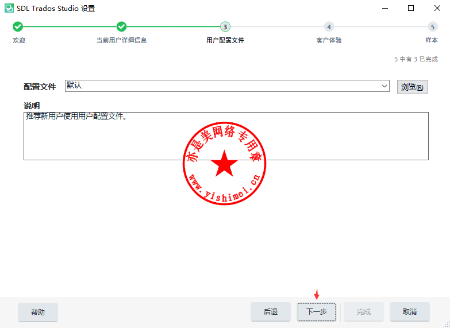The height and width of the screenshot is (328, 450).
Task: Click the 当前用户详细信息 step label
Action: (121, 40)
